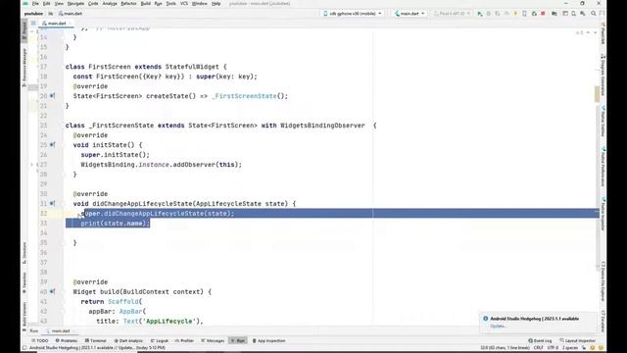
Task: Open the Navigate menu
Action: click(75, 4)
